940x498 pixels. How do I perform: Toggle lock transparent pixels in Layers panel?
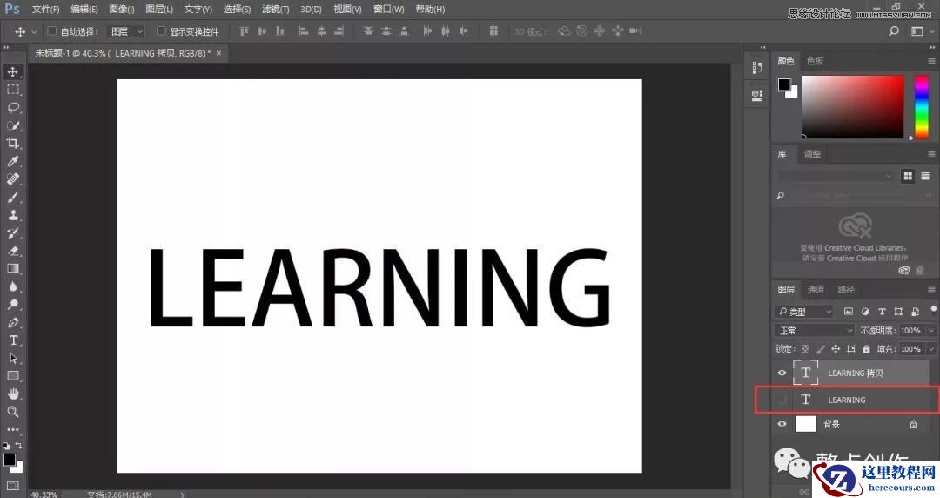coord(805,348)
